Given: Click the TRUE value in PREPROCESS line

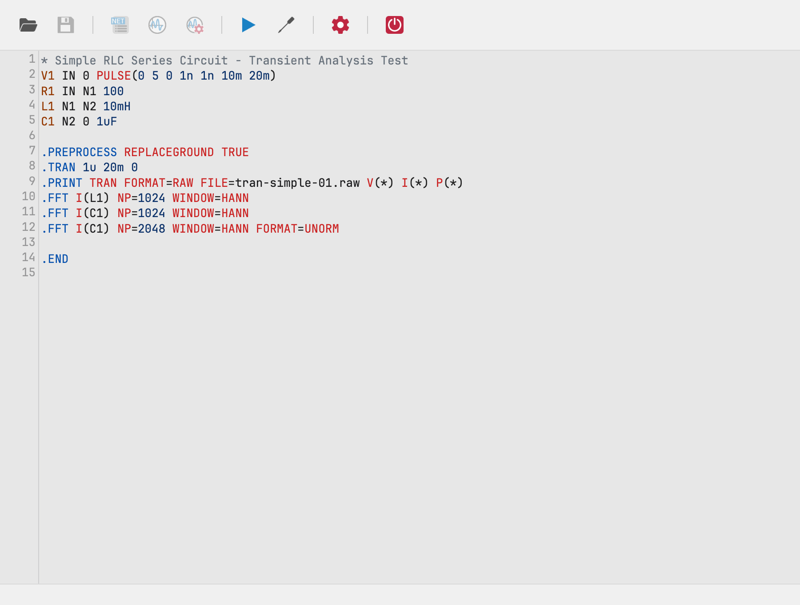Looking at the screenshot, I should click(x=235, y=152).
